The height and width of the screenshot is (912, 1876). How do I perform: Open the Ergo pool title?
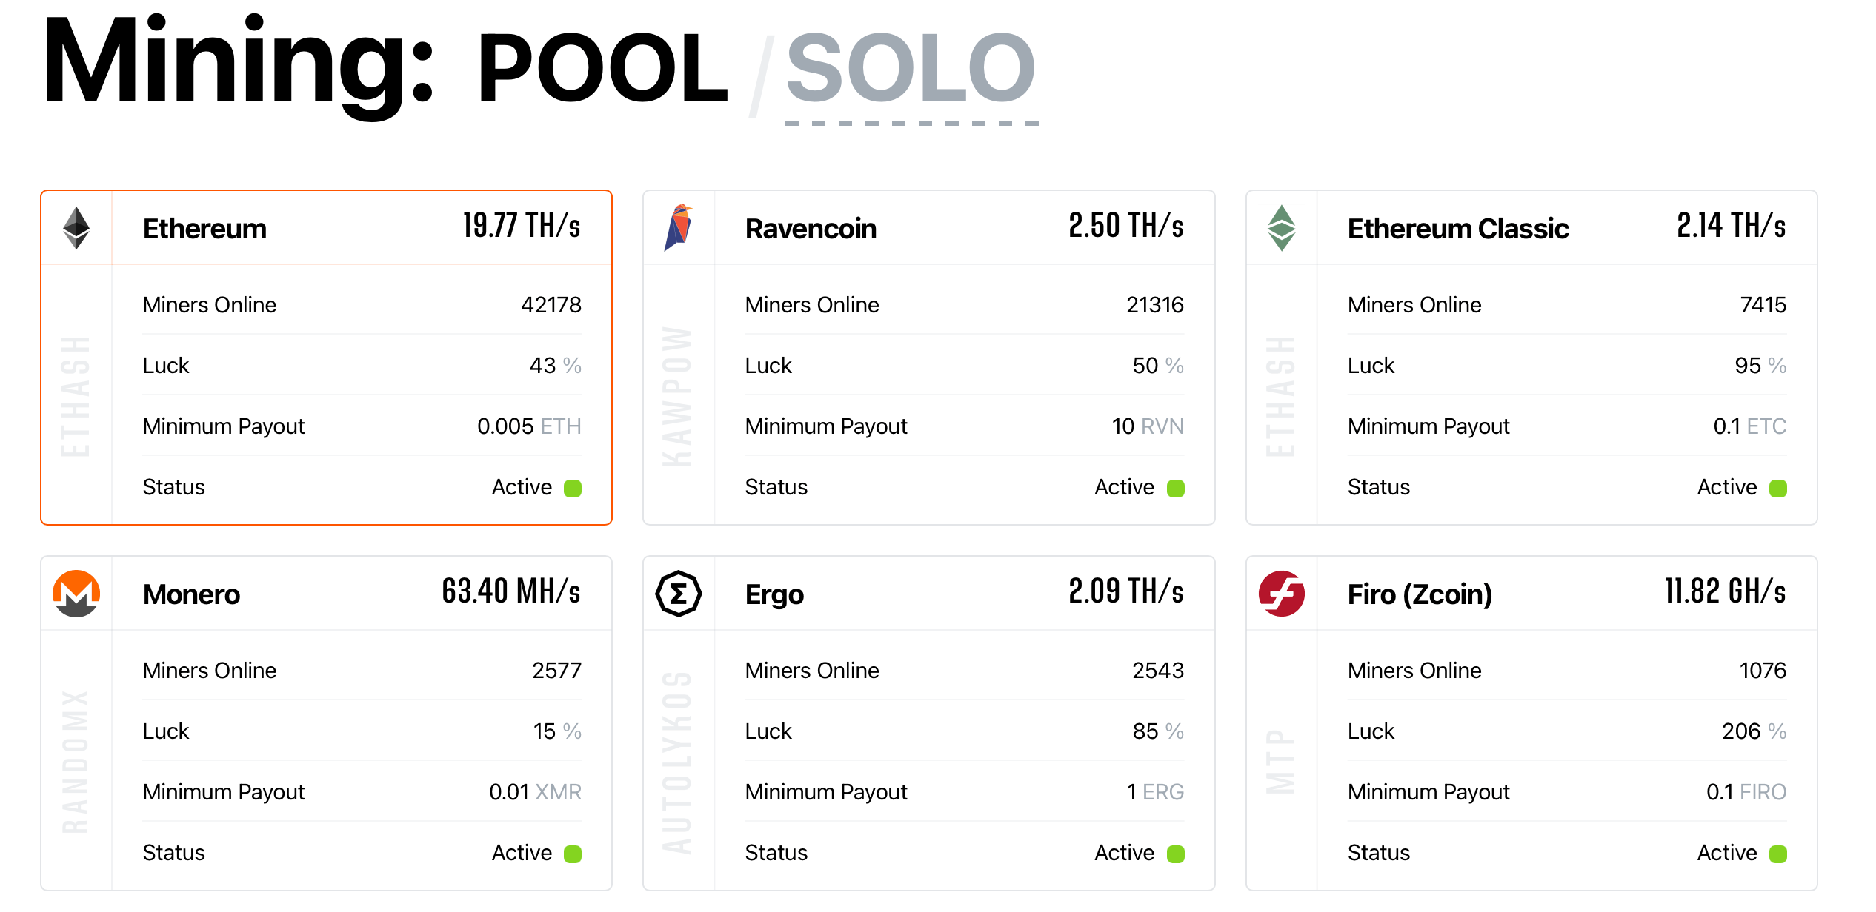coord(774,594)
